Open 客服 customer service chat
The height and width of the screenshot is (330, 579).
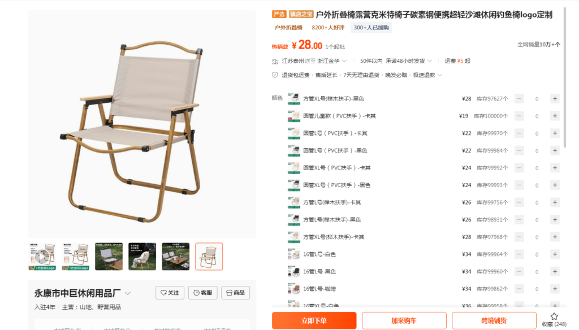click(203, 293)
